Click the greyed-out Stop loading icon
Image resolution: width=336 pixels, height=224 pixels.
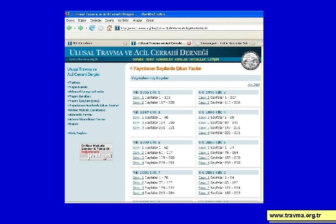(101, 28)
